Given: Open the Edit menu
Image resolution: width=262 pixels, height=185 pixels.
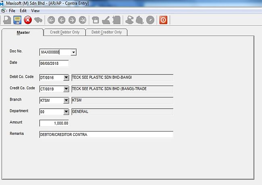Looking at the screenshot, I should coord(23,11).
